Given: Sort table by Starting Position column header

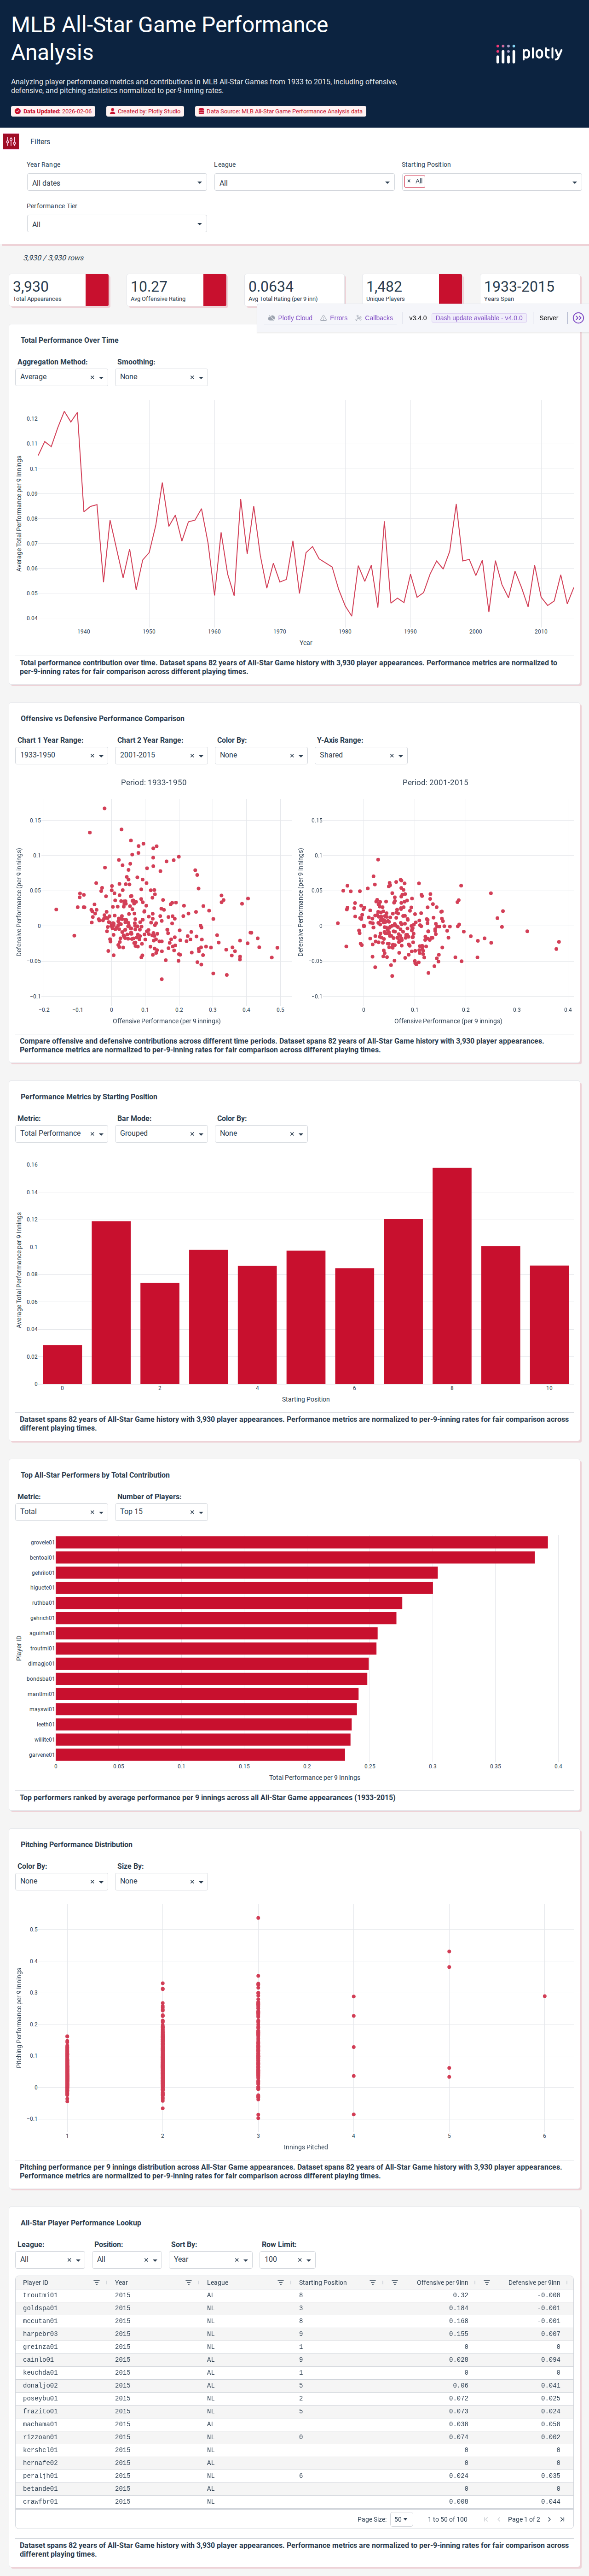Looking at the screenshot, I should point(323,2282).
